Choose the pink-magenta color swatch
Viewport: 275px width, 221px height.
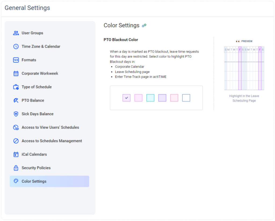(138, 98)
